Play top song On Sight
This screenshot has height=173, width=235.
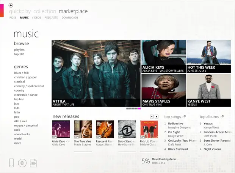coord(174,132)
